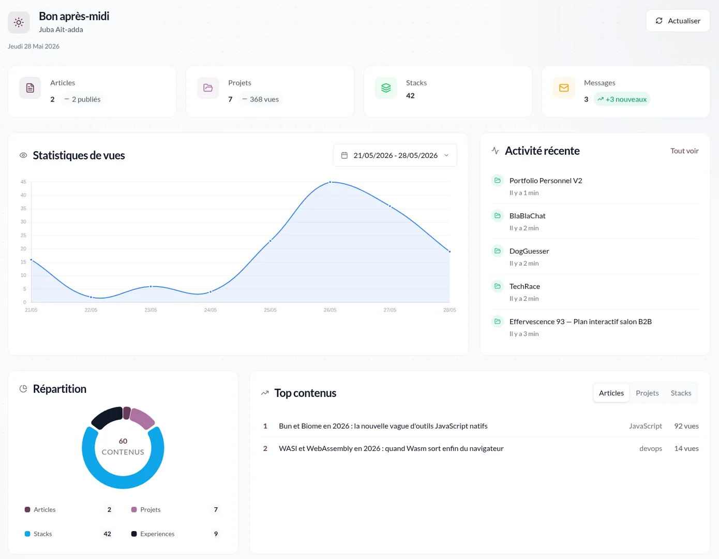Click the 2 publiés badge
The width and height of the screenshot is (719, 559).
point(82,99)
